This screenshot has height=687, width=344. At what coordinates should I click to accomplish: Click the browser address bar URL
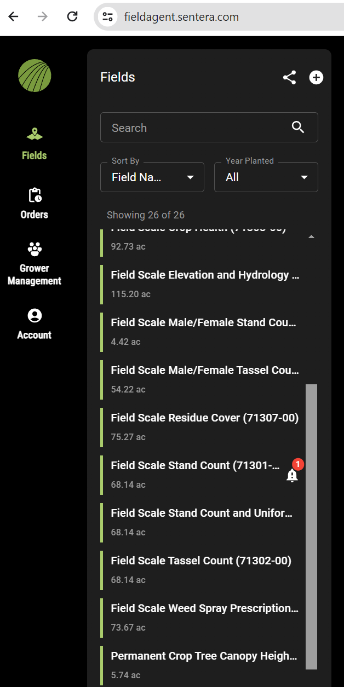[181, 16]
